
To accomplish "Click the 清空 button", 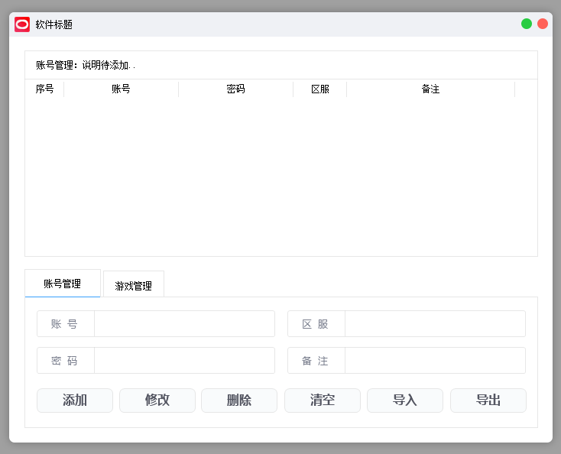I will [x=323, y=400].
